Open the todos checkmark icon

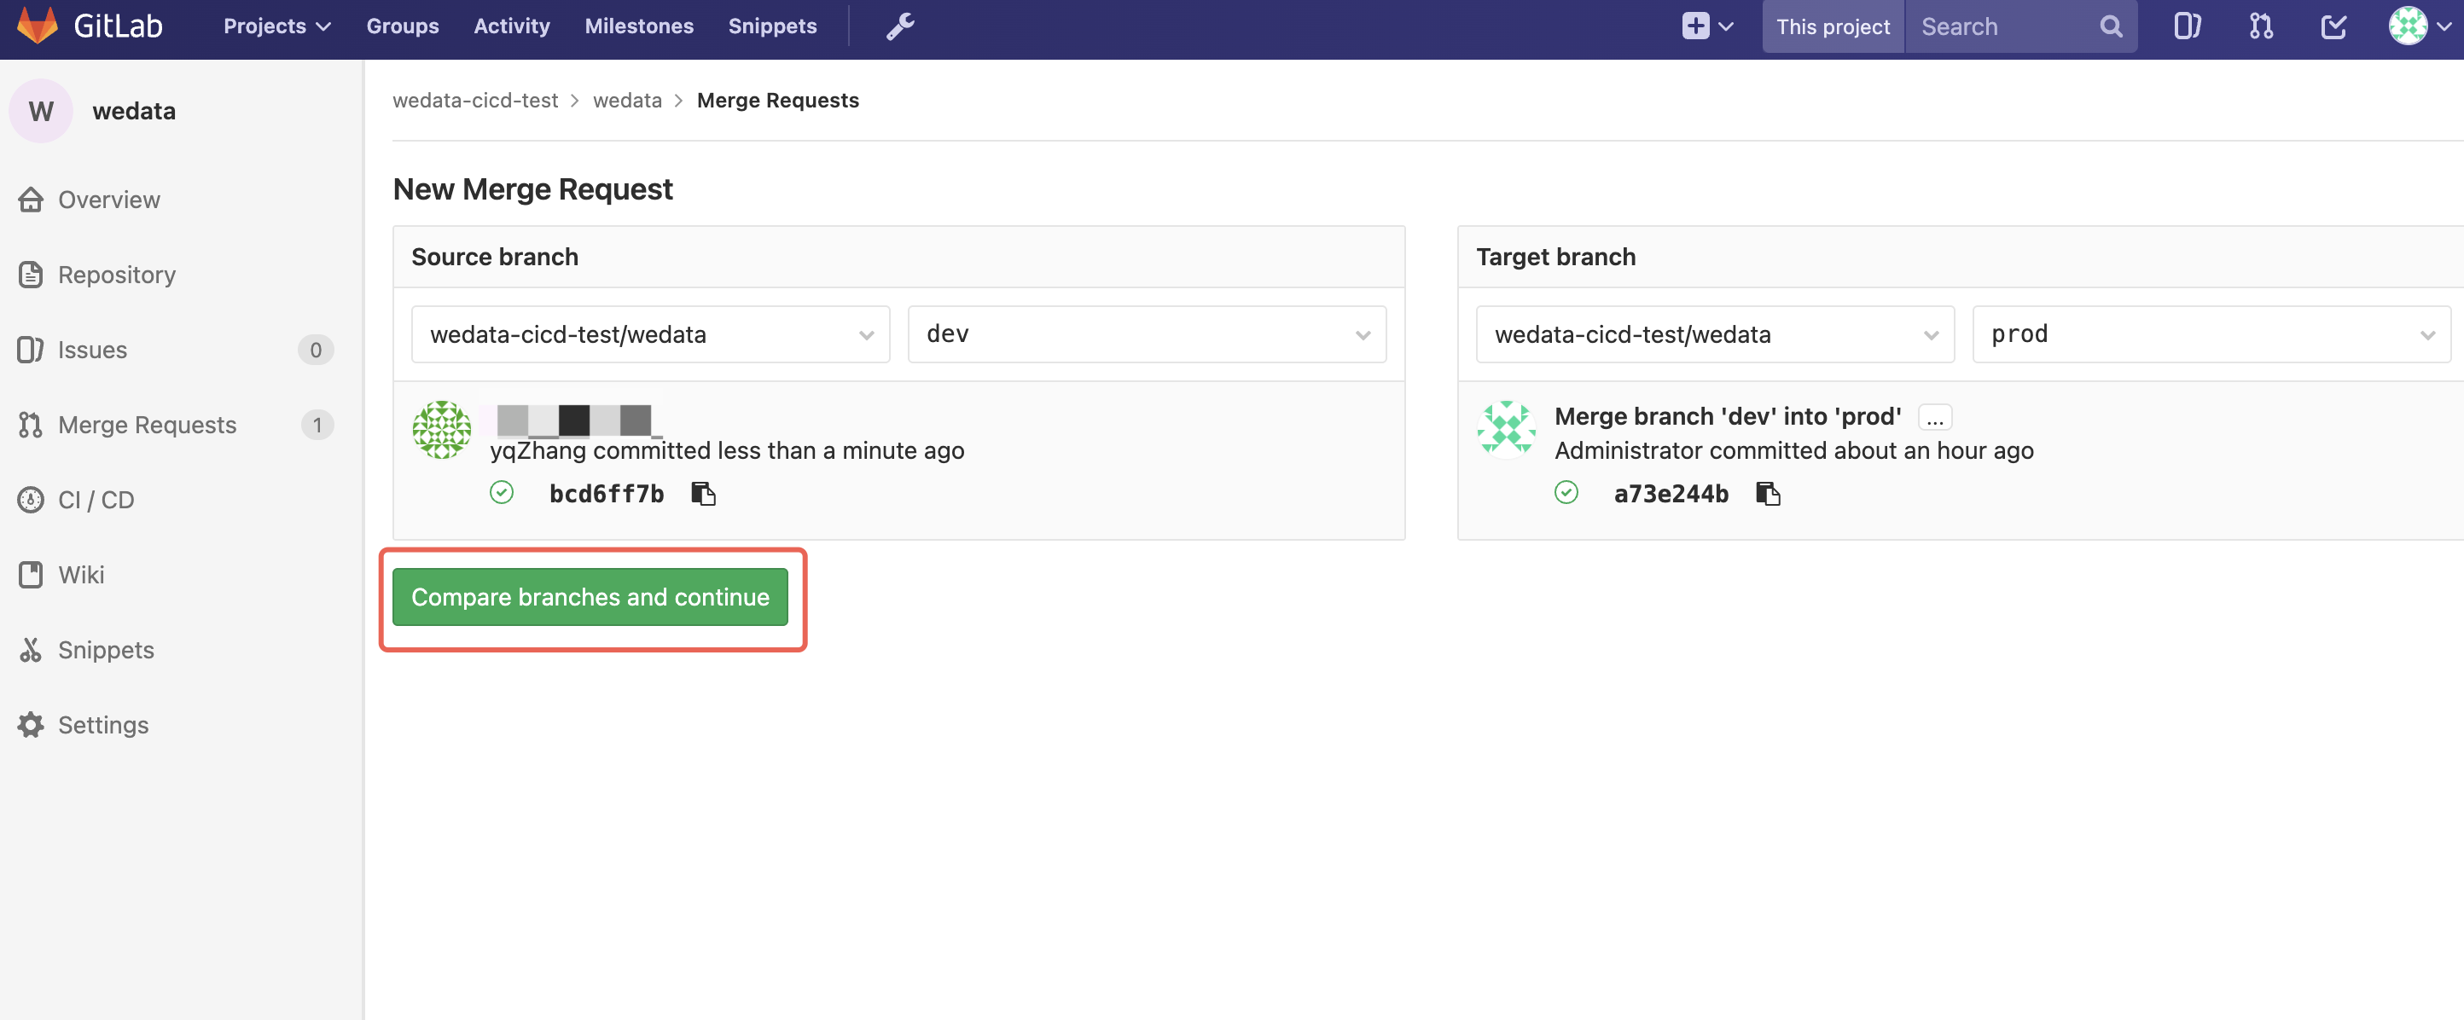click(2334, 26)
